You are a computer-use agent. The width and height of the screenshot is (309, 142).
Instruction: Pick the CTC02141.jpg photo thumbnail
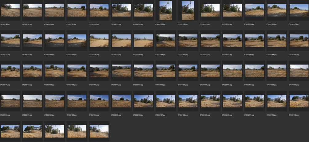pyautogui.click(x=210, y=41)
